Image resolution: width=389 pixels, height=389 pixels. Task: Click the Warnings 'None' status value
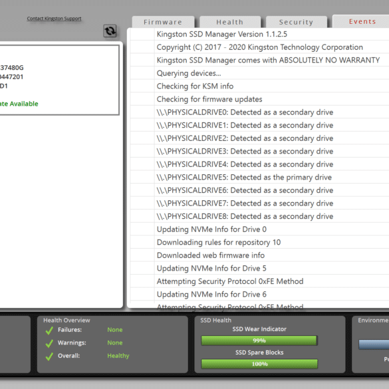pyautogui.click(x=115, y=342)
